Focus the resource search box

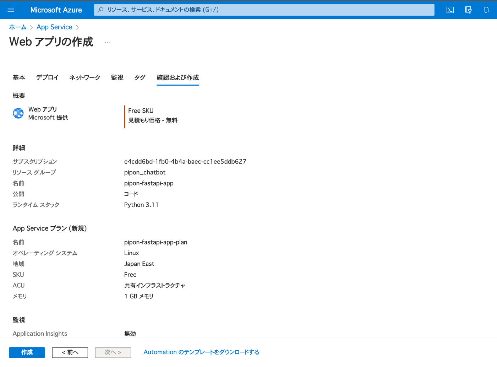point(264,10)
